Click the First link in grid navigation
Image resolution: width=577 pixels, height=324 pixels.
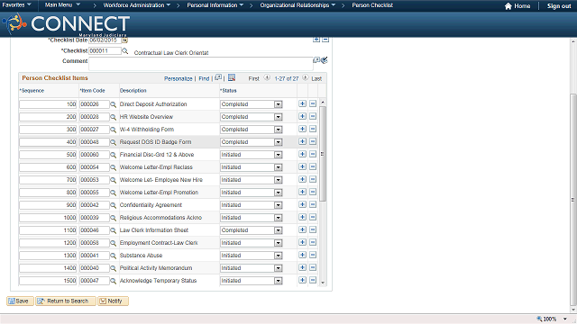[x=253, y=78]
